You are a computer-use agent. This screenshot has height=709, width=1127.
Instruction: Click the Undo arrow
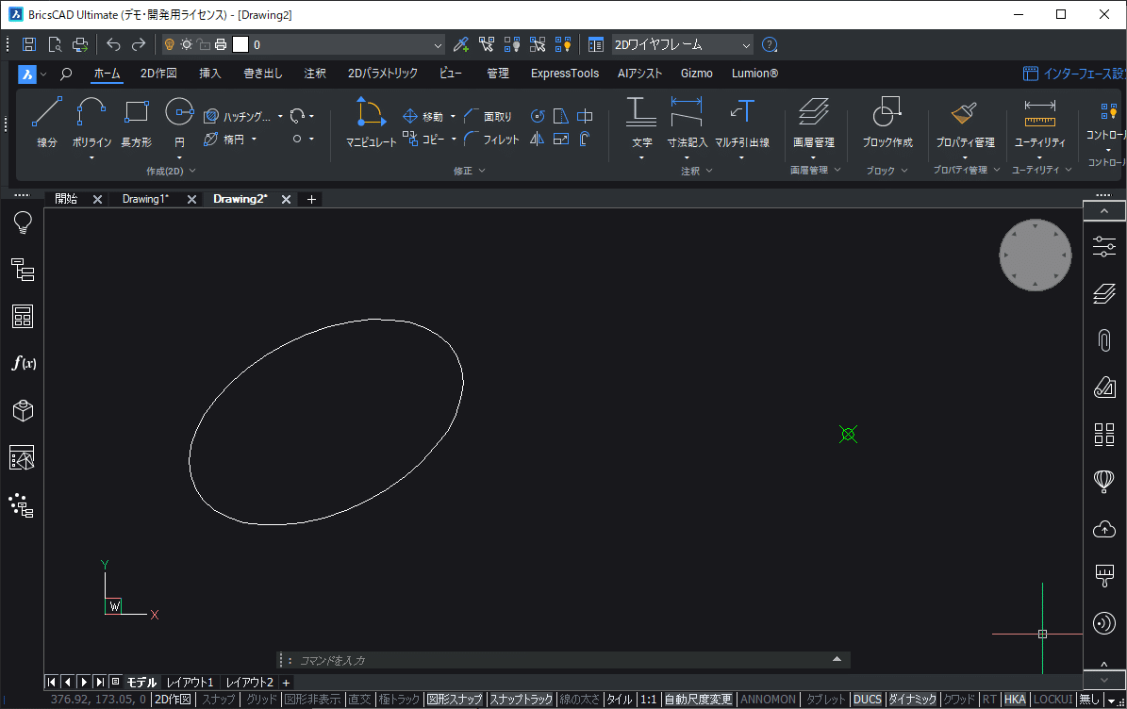click(x=113, y=44)
